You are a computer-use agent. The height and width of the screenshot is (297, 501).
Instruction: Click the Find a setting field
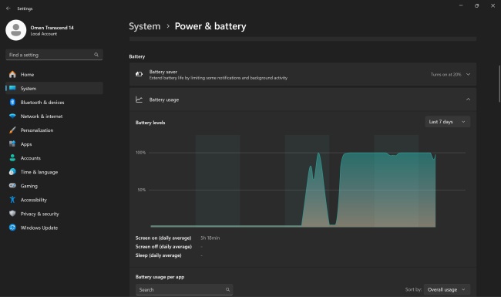(x=54, y=55)
